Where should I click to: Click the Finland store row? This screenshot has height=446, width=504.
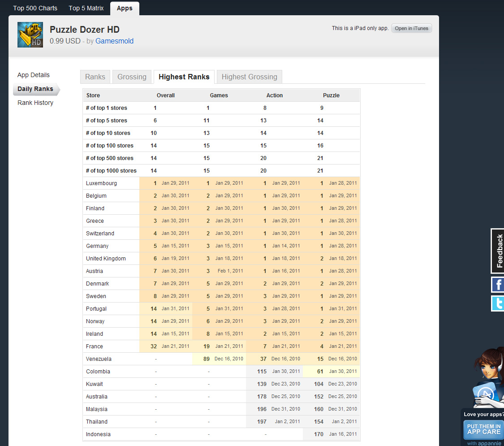221,208
